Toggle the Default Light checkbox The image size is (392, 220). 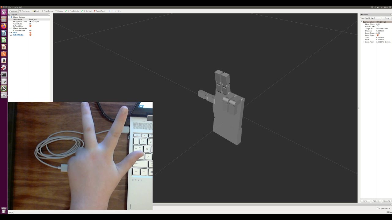tap(30, 26)
